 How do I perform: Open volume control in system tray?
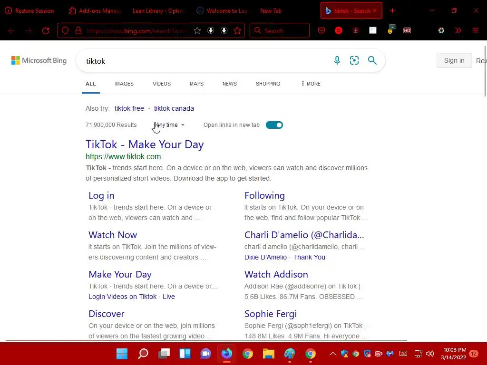click(430, 354)
